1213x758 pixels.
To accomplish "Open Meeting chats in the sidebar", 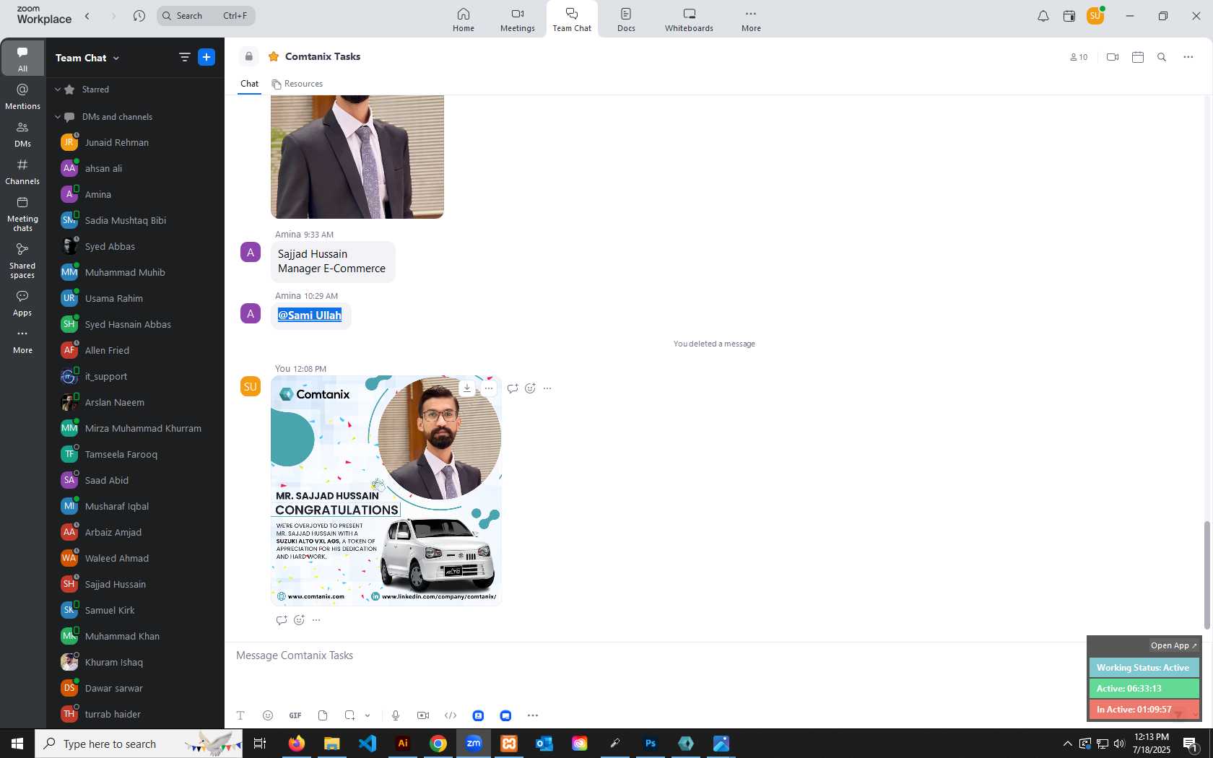I will pyautogui.click(x=22, y=214).
